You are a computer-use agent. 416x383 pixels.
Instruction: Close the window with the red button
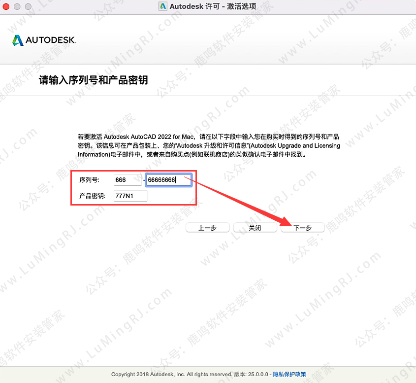pos(6,6)
